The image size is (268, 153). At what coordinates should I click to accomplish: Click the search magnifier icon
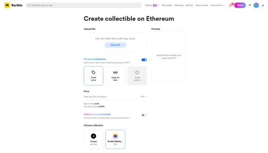click(x=28, y=5)
